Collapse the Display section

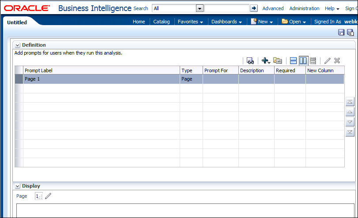coord(18,186)
